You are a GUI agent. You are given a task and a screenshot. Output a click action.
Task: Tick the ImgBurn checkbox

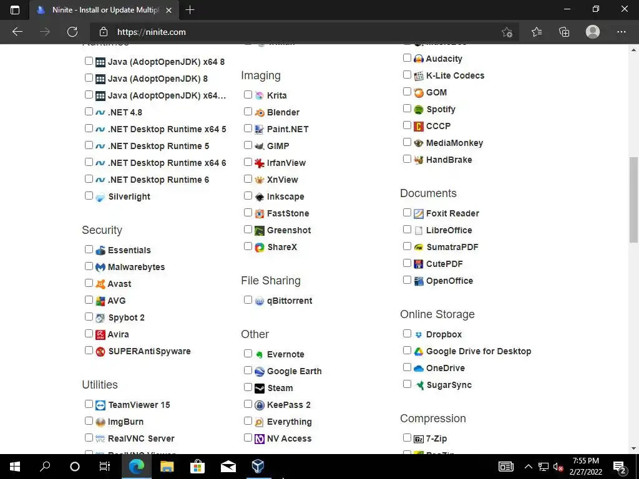point(89,421)
